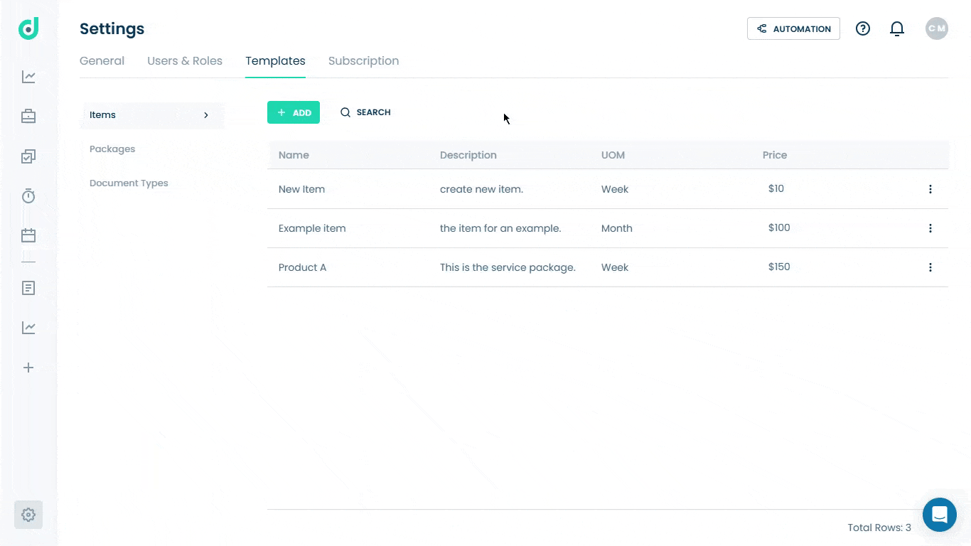Switch to the Users & Roles tab
The height and width of the screenshot is (546, 971).
(x=185, y=61)
